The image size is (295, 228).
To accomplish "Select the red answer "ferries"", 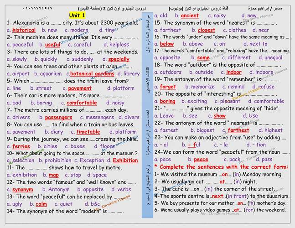I will (21, 146).
